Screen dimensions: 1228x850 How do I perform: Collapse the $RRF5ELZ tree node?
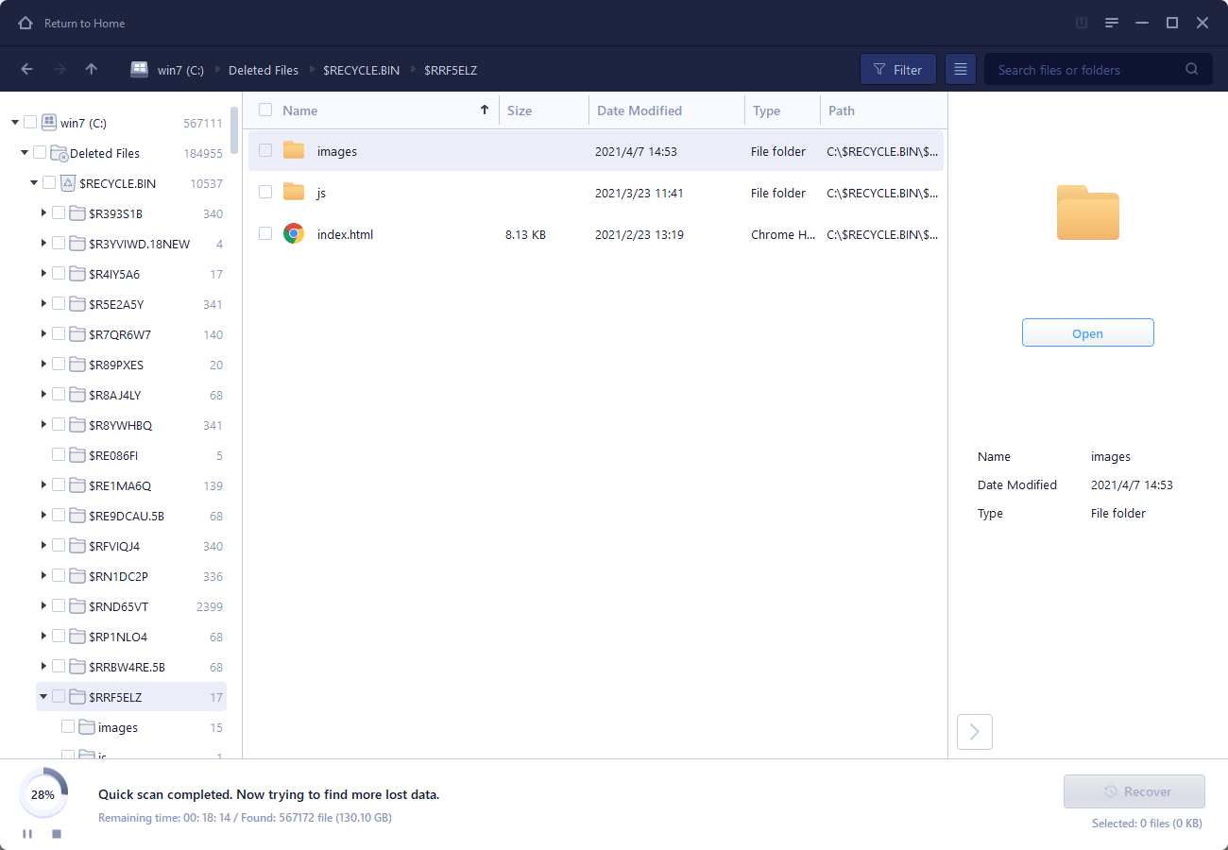click(43, 697)
